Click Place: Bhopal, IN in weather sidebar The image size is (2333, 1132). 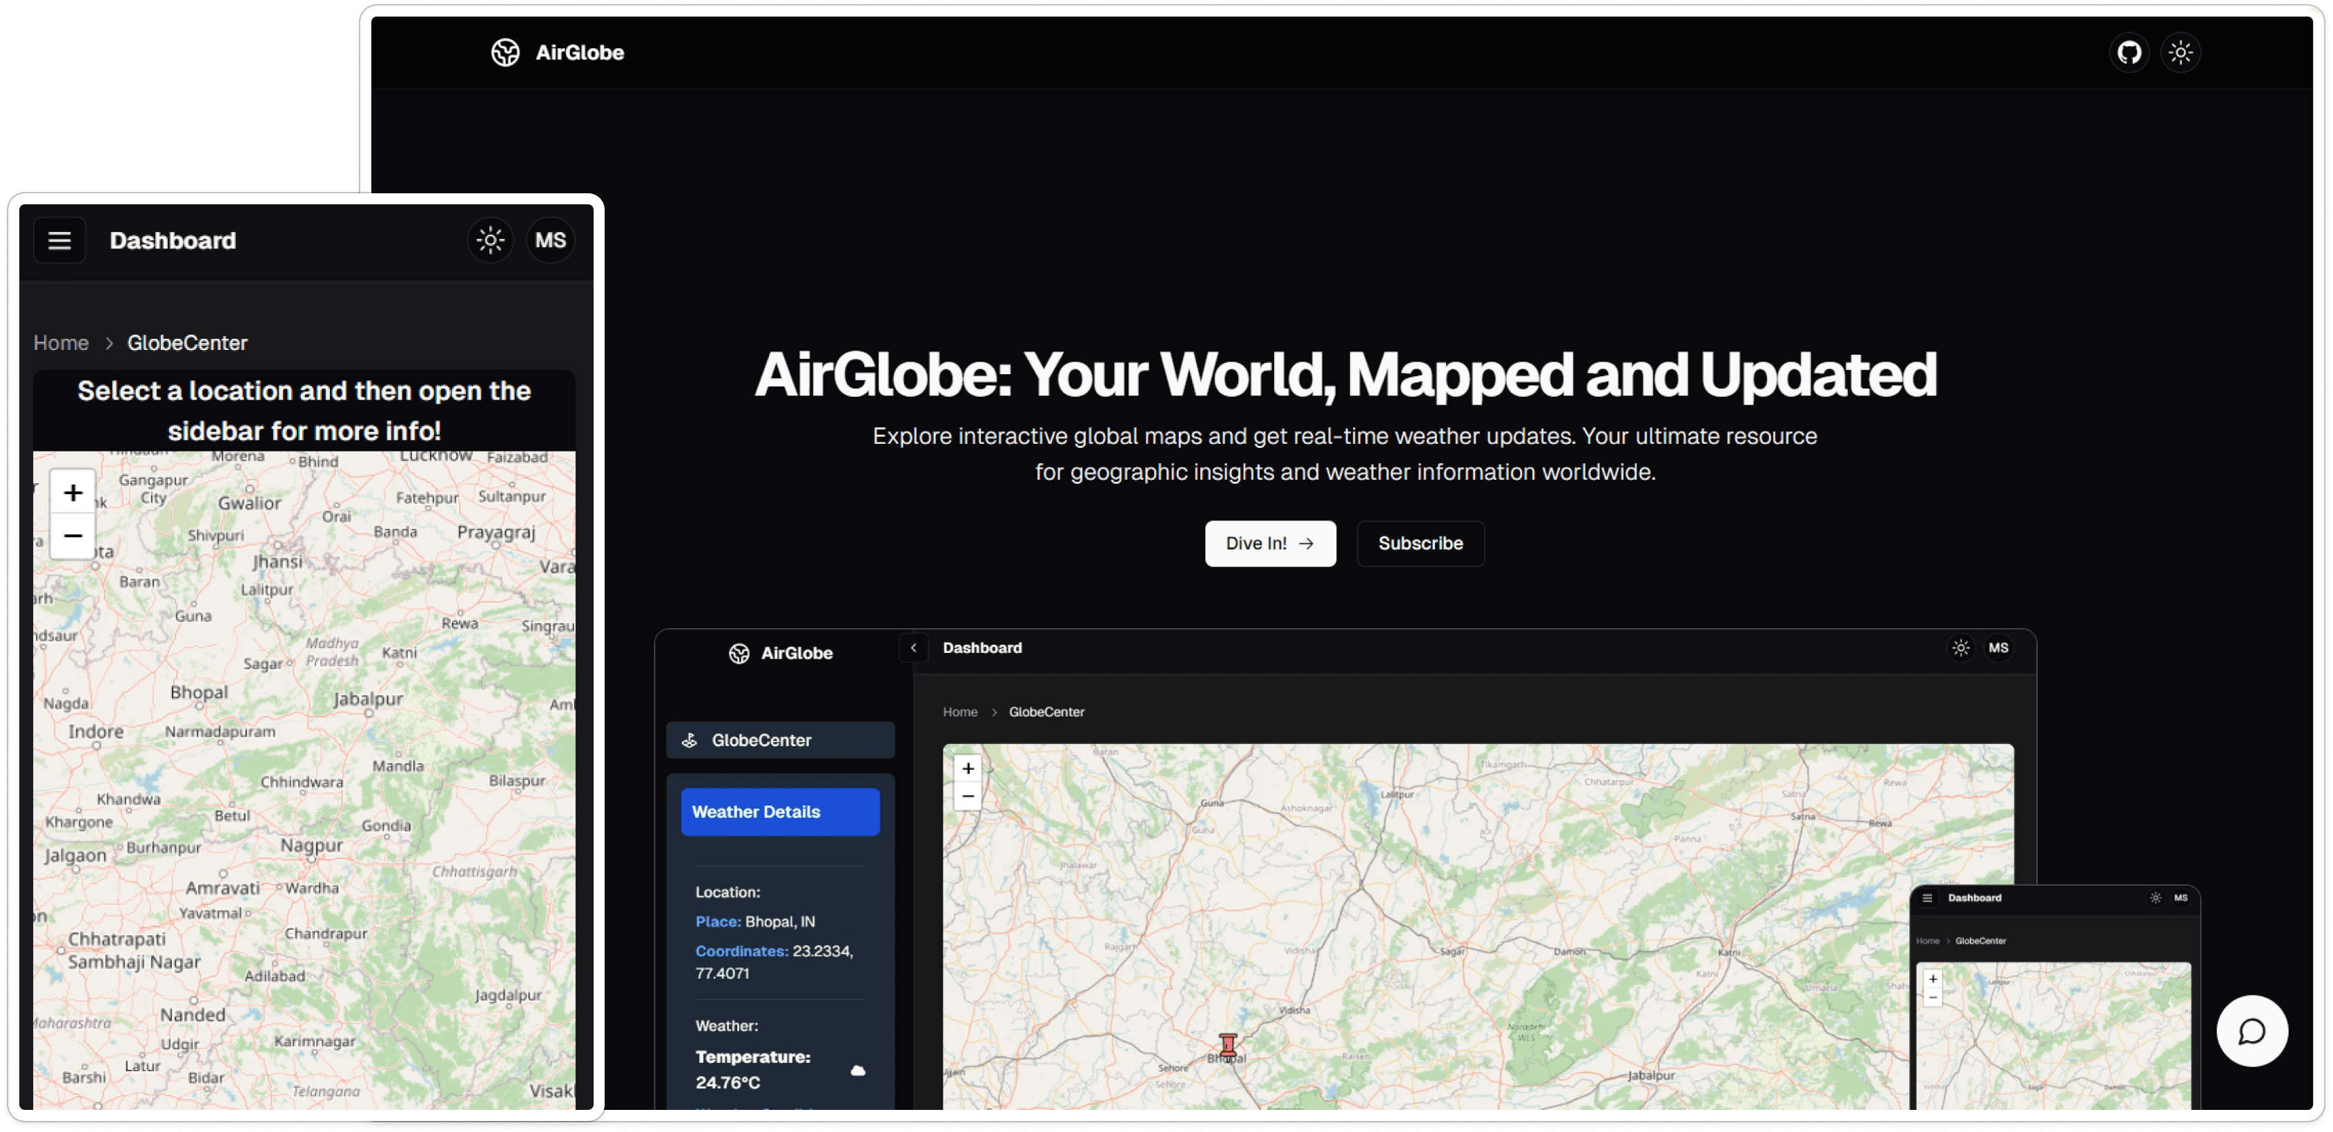754,922
